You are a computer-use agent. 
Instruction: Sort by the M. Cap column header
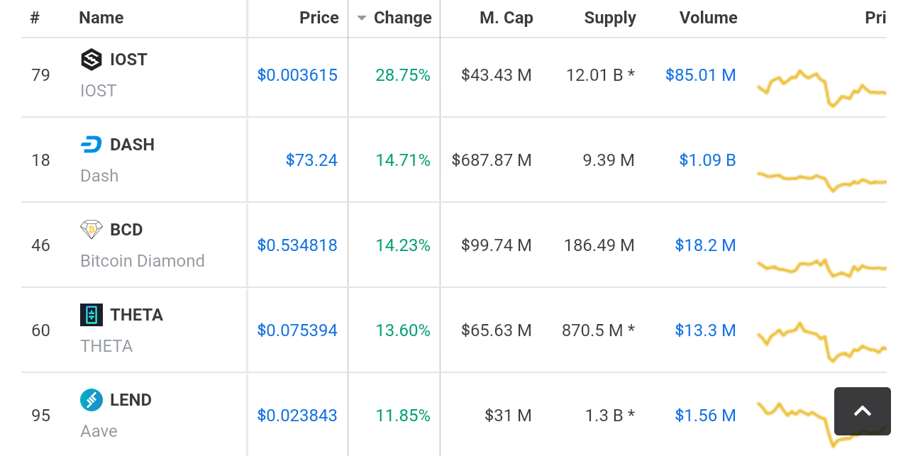click(506, 18)
